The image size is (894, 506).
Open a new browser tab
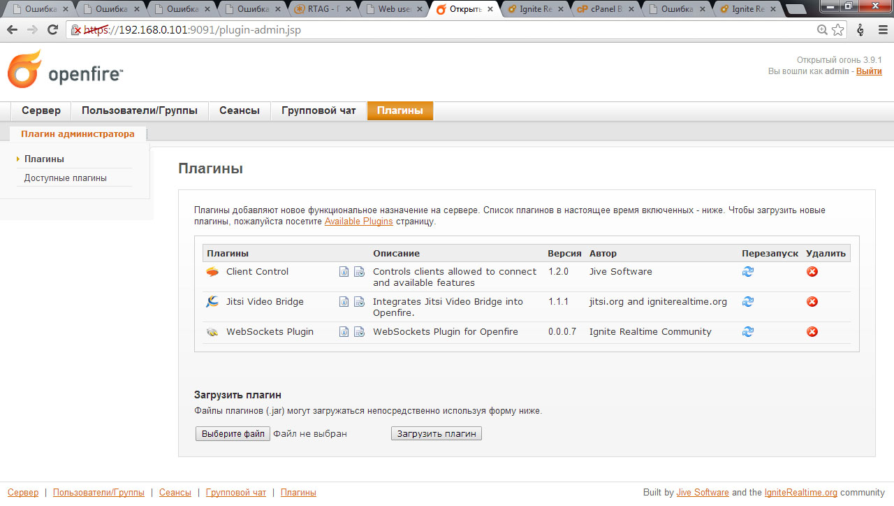point(795,9)
